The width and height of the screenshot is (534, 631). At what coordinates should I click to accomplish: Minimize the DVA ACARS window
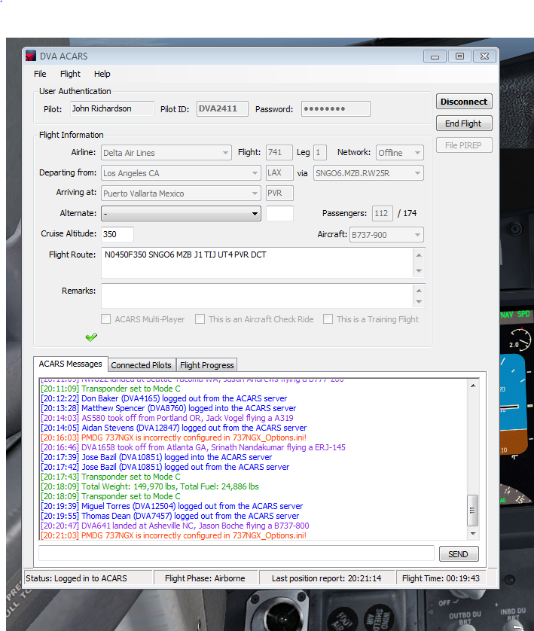435,56
